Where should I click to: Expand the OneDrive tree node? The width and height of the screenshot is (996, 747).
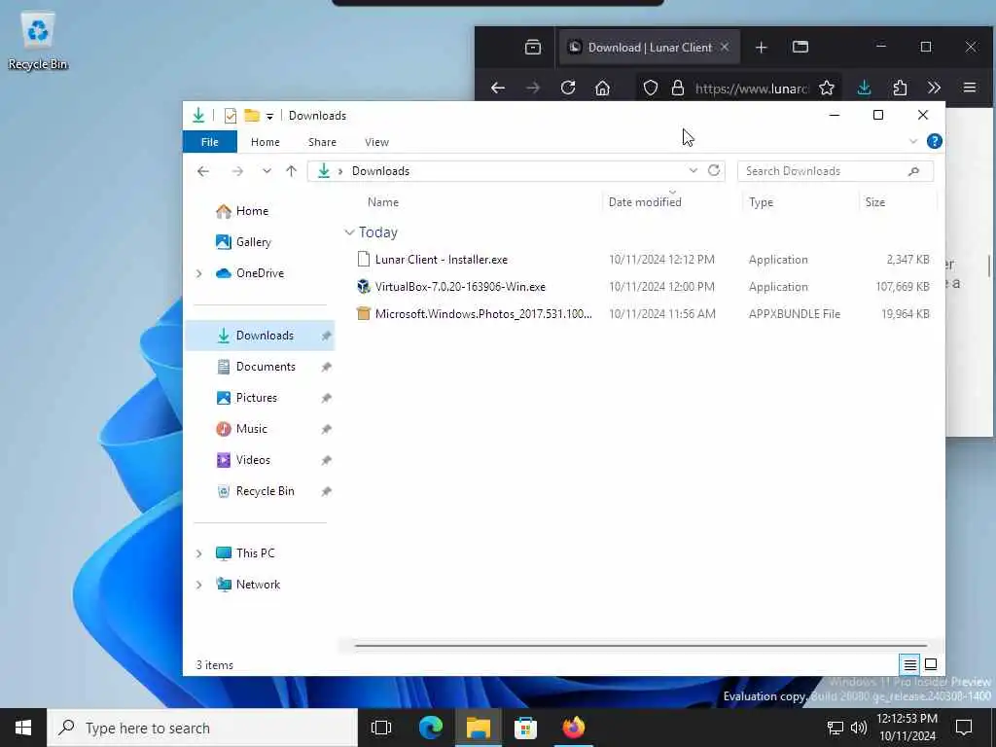click(x=198, y=273)
